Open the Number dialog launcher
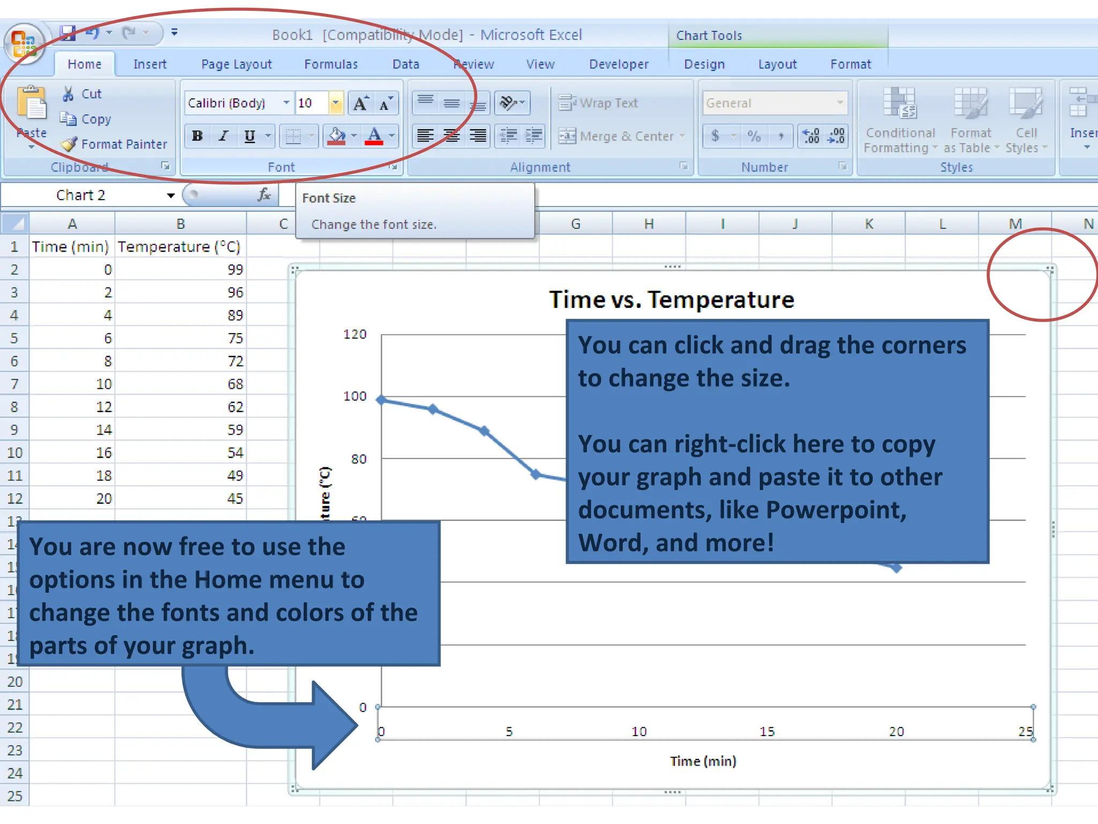1098x824 pixels. (843, 166)
